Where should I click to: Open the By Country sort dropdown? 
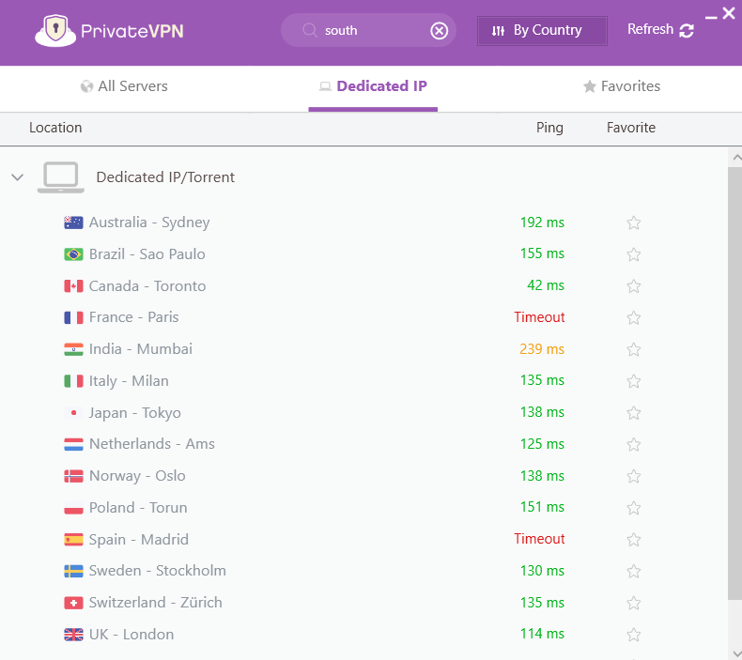tap(542, 31)
